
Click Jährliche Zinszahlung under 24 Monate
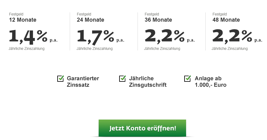coord(95,49)
